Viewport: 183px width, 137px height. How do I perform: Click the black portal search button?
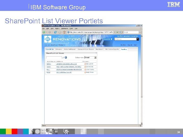point(138,39)
